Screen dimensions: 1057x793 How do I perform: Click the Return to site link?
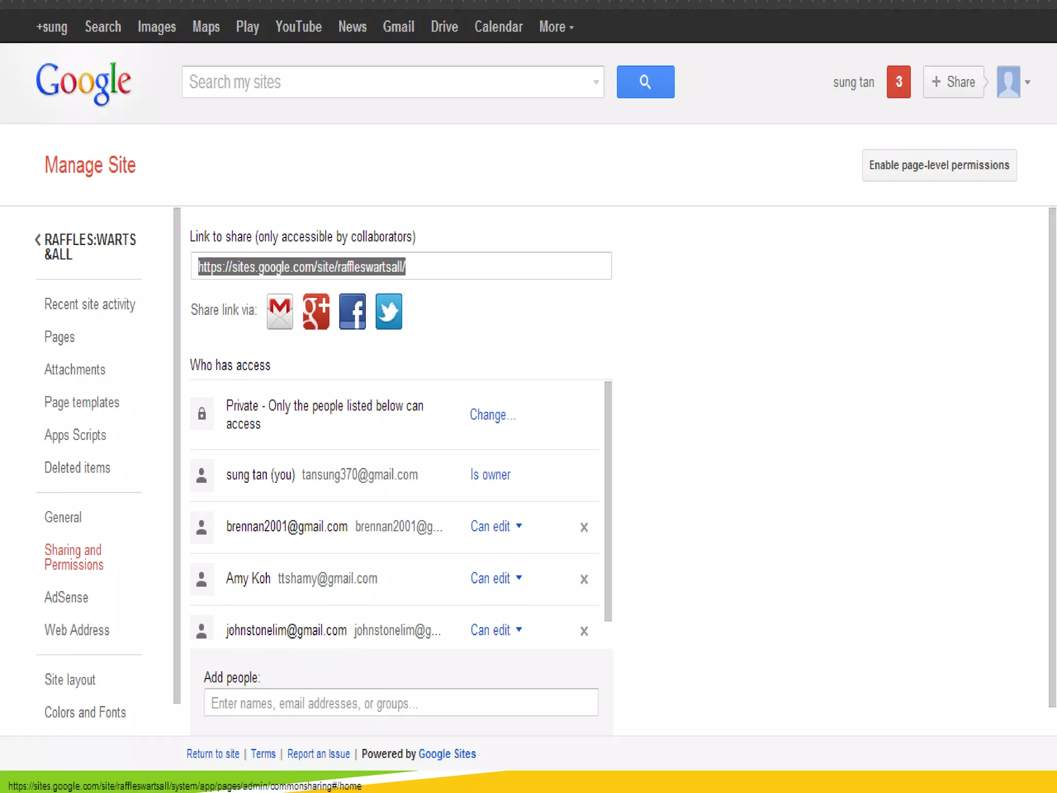click(x=213, y=754)
